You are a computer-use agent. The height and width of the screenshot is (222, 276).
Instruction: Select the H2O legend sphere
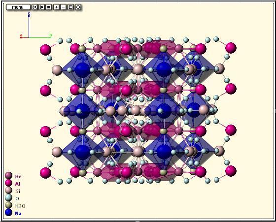(x=8, y=205)
